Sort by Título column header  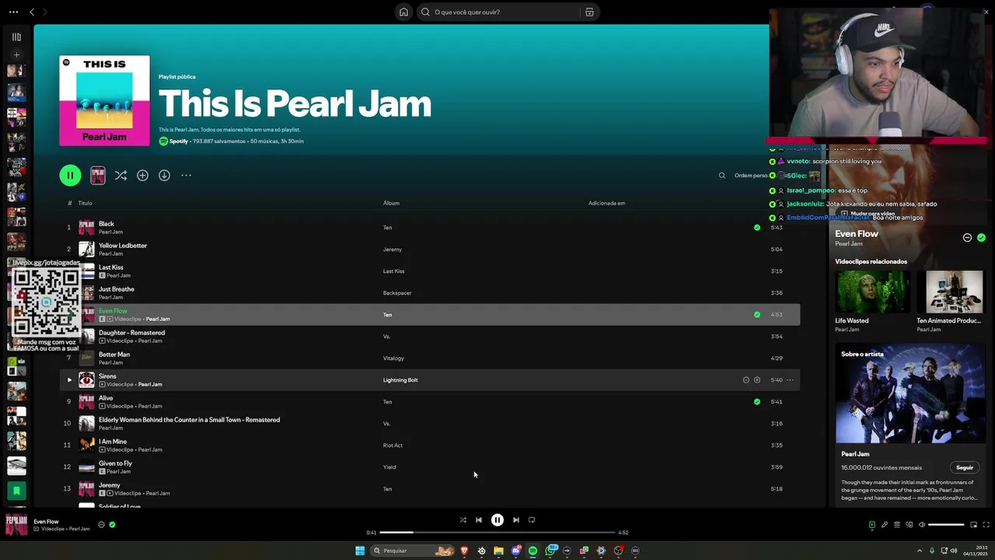tap(85, 203)
